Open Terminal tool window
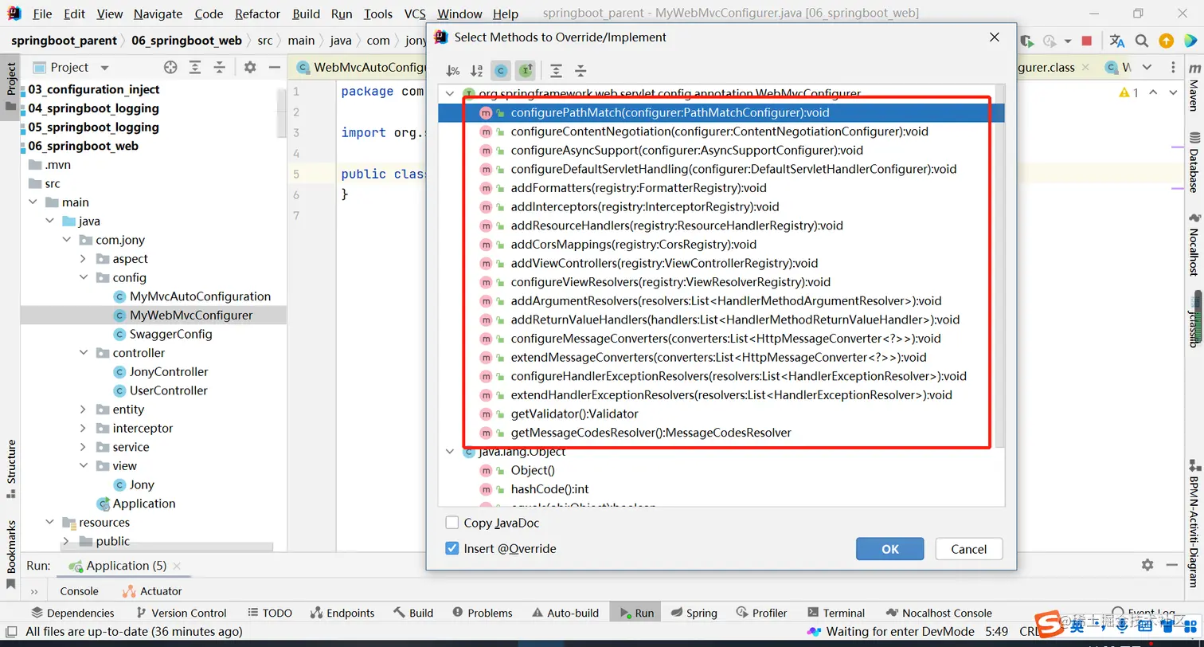The width and height of the screenshot is (1204, 647). pyautogui.click(x=836, y=613)
